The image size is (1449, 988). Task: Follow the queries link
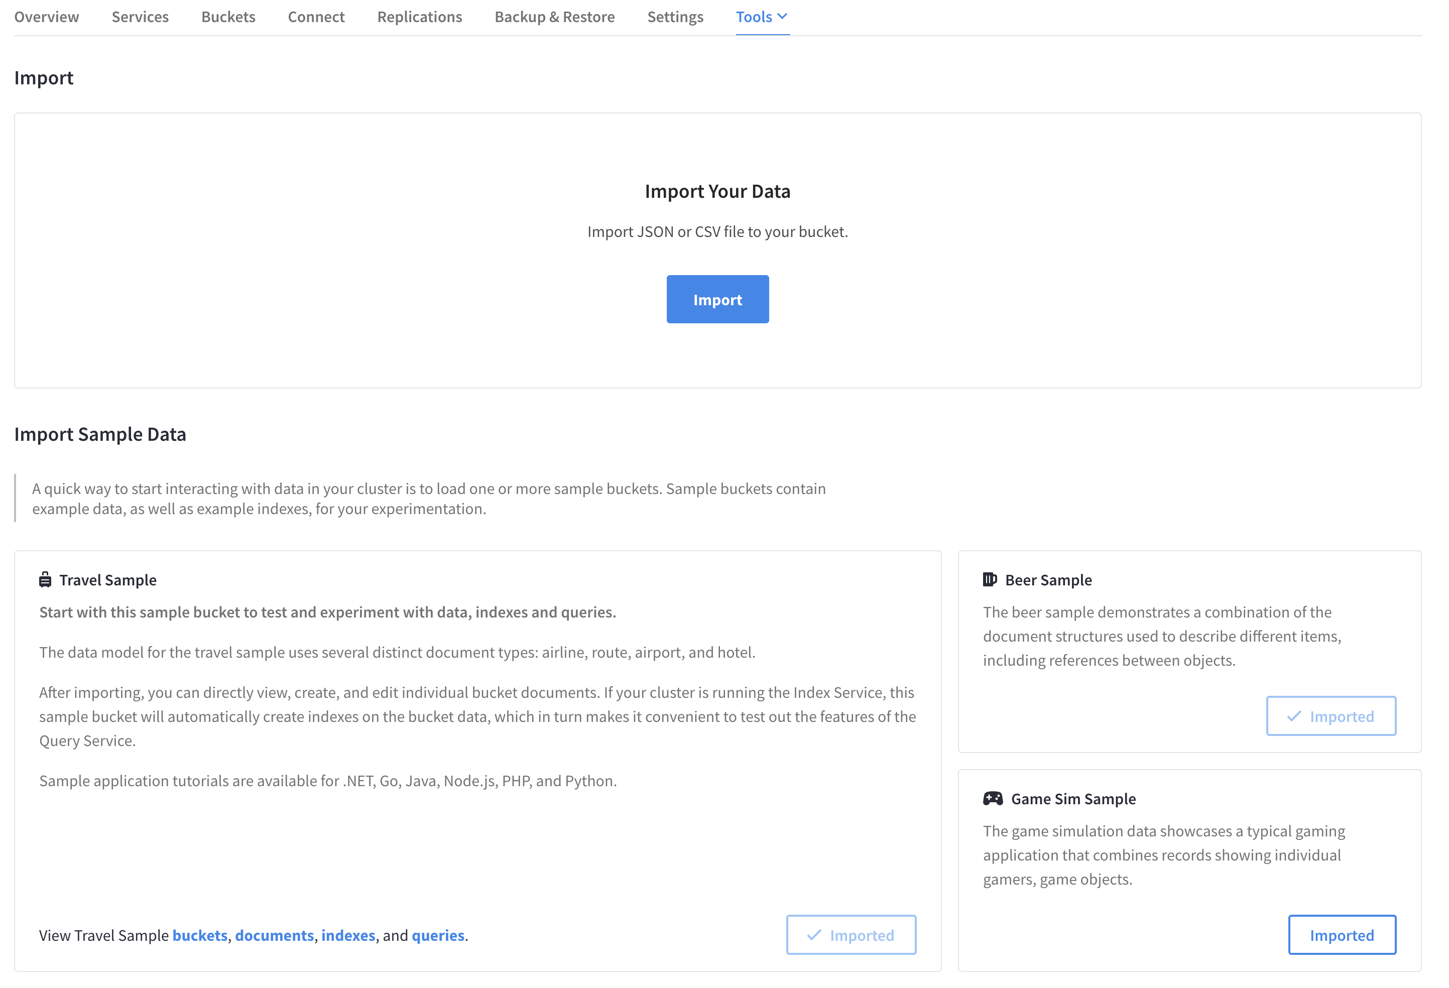point(438,936)
